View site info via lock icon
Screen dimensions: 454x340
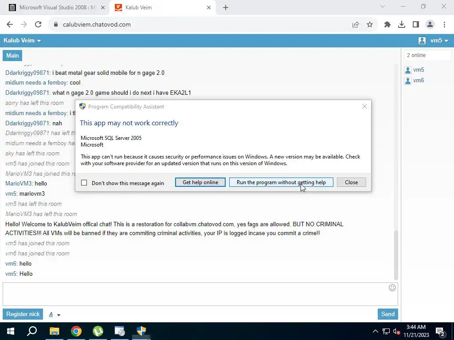coord(56,25)
